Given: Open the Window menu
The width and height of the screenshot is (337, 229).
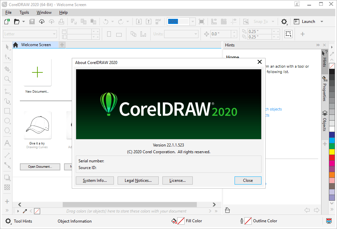Looking at the screenshot, I should click(x=44, y=12).
